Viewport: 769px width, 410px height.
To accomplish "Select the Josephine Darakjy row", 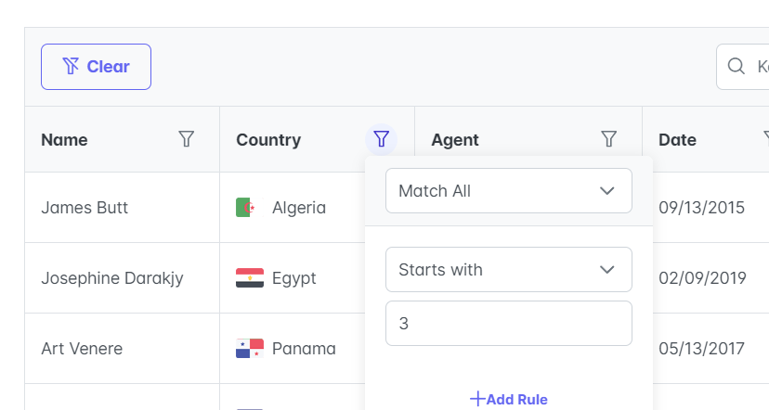I will point(111,278).
